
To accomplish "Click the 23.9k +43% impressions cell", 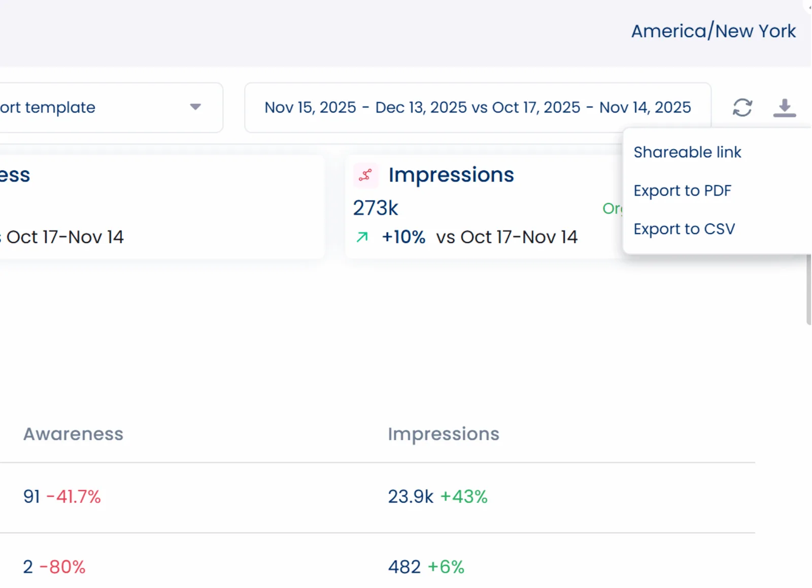I will 437,497.
